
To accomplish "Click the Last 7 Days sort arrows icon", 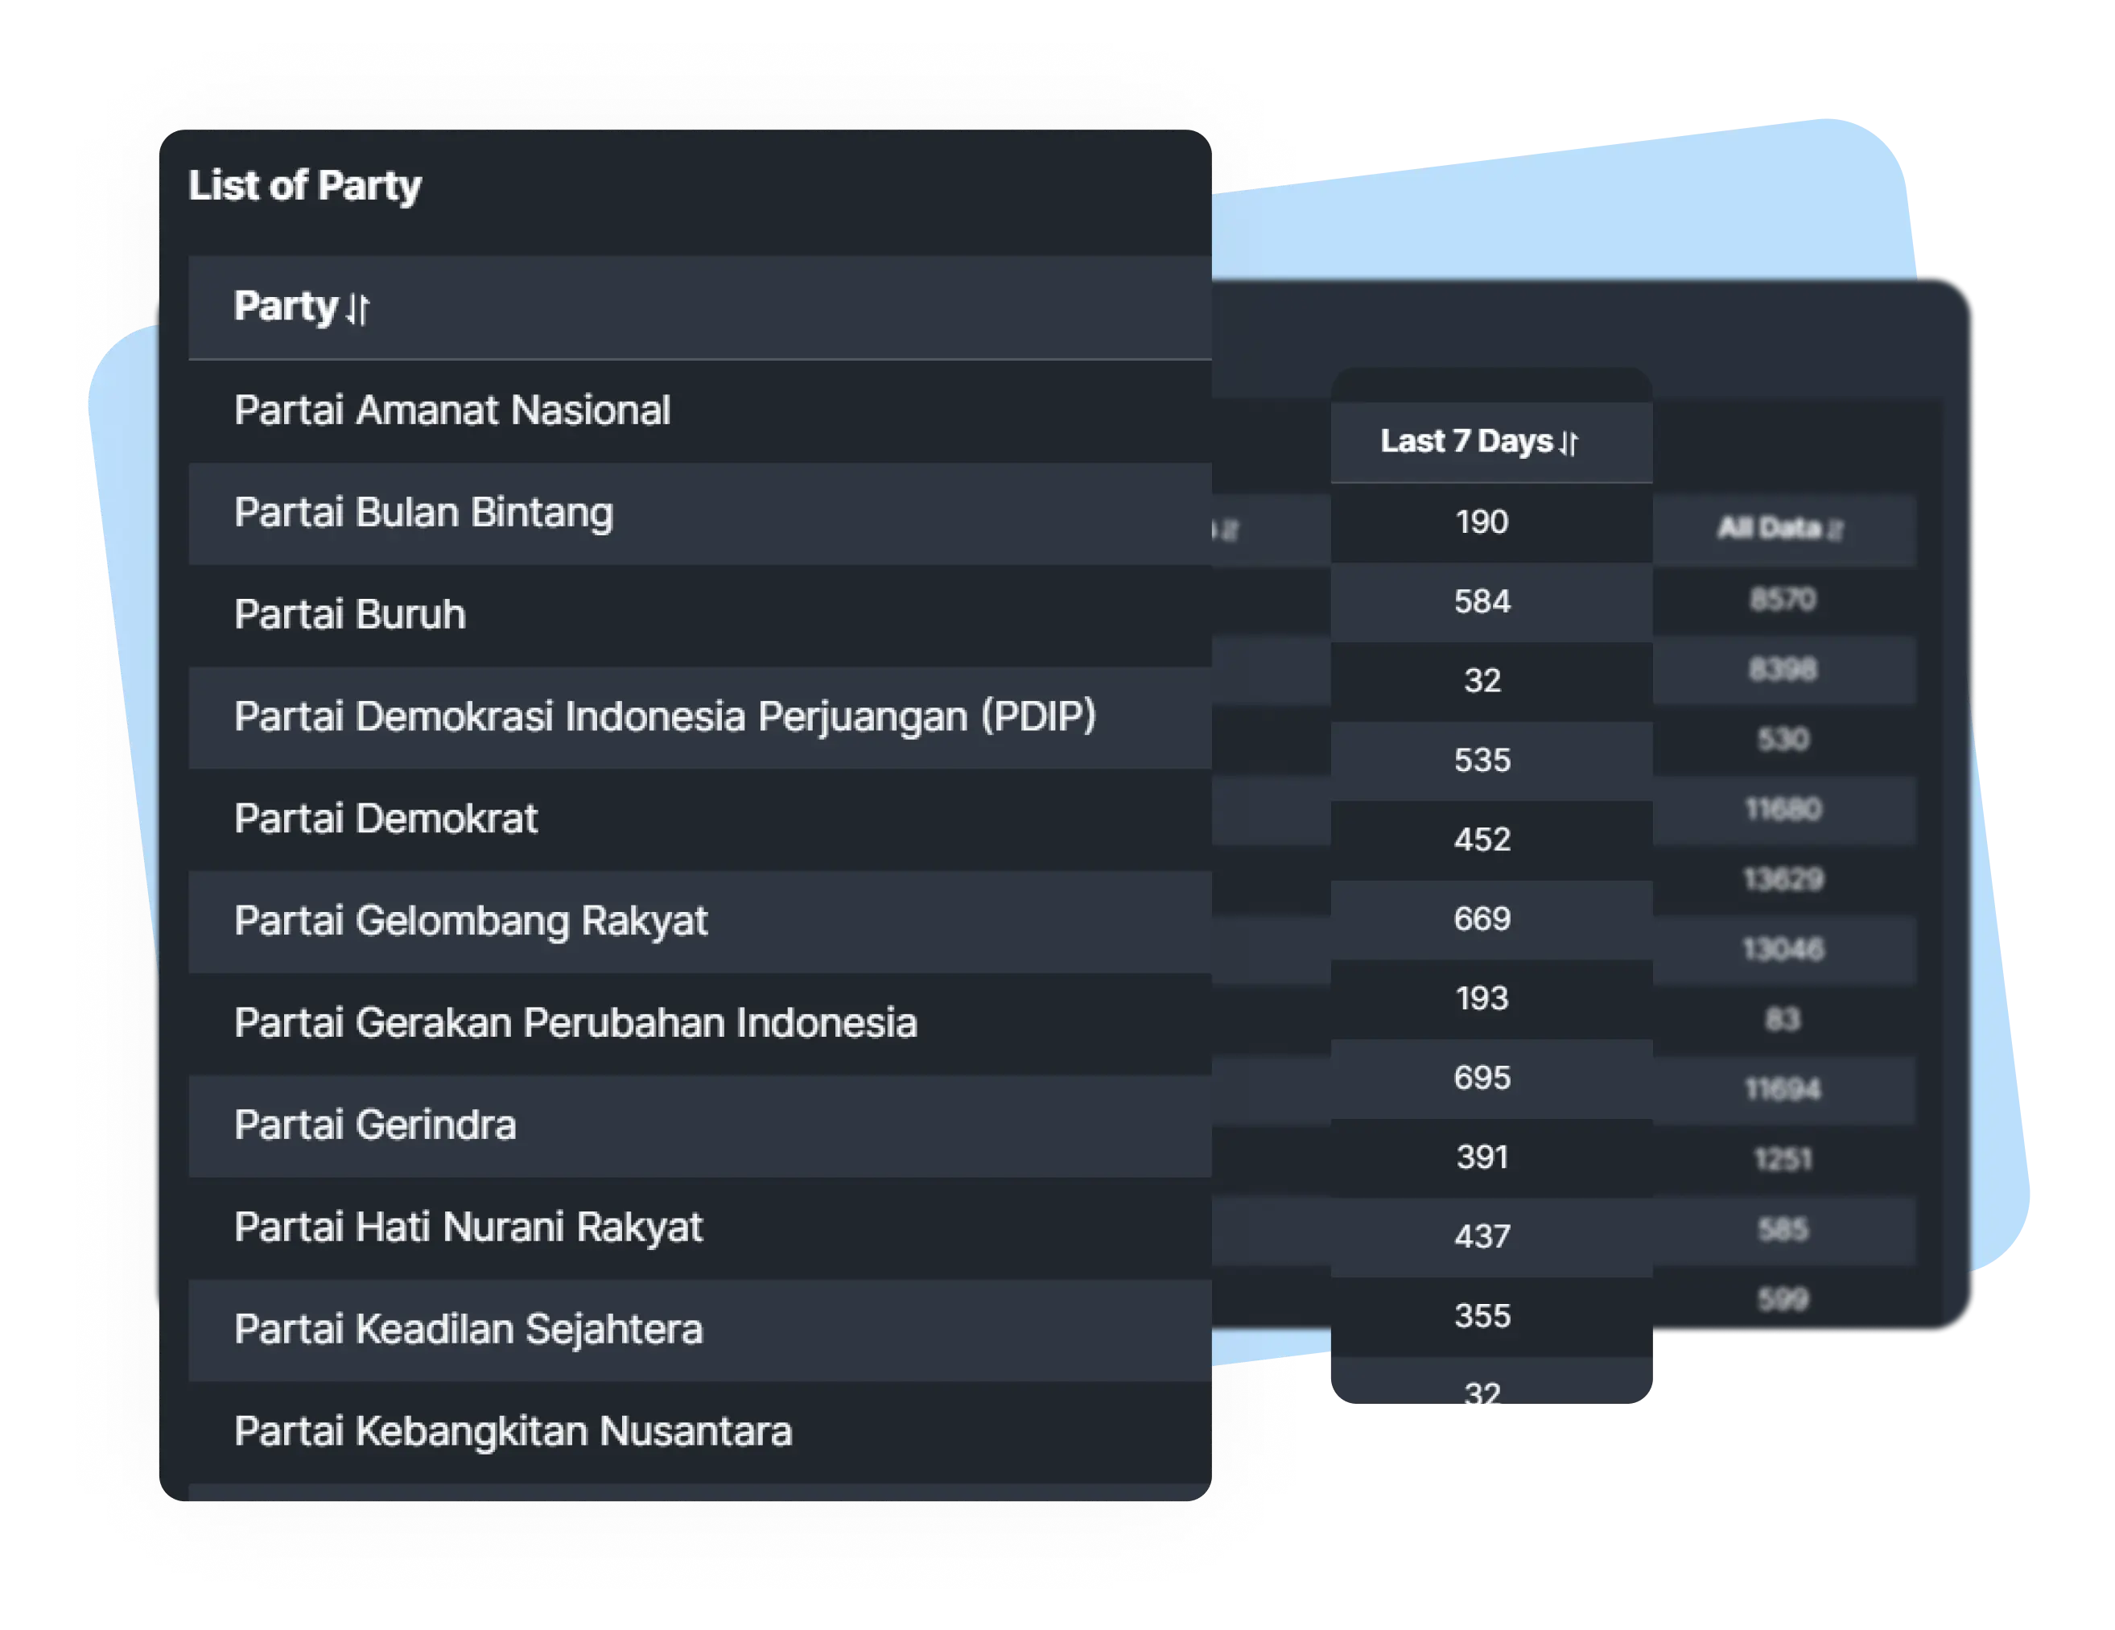I will point(1570,443).
